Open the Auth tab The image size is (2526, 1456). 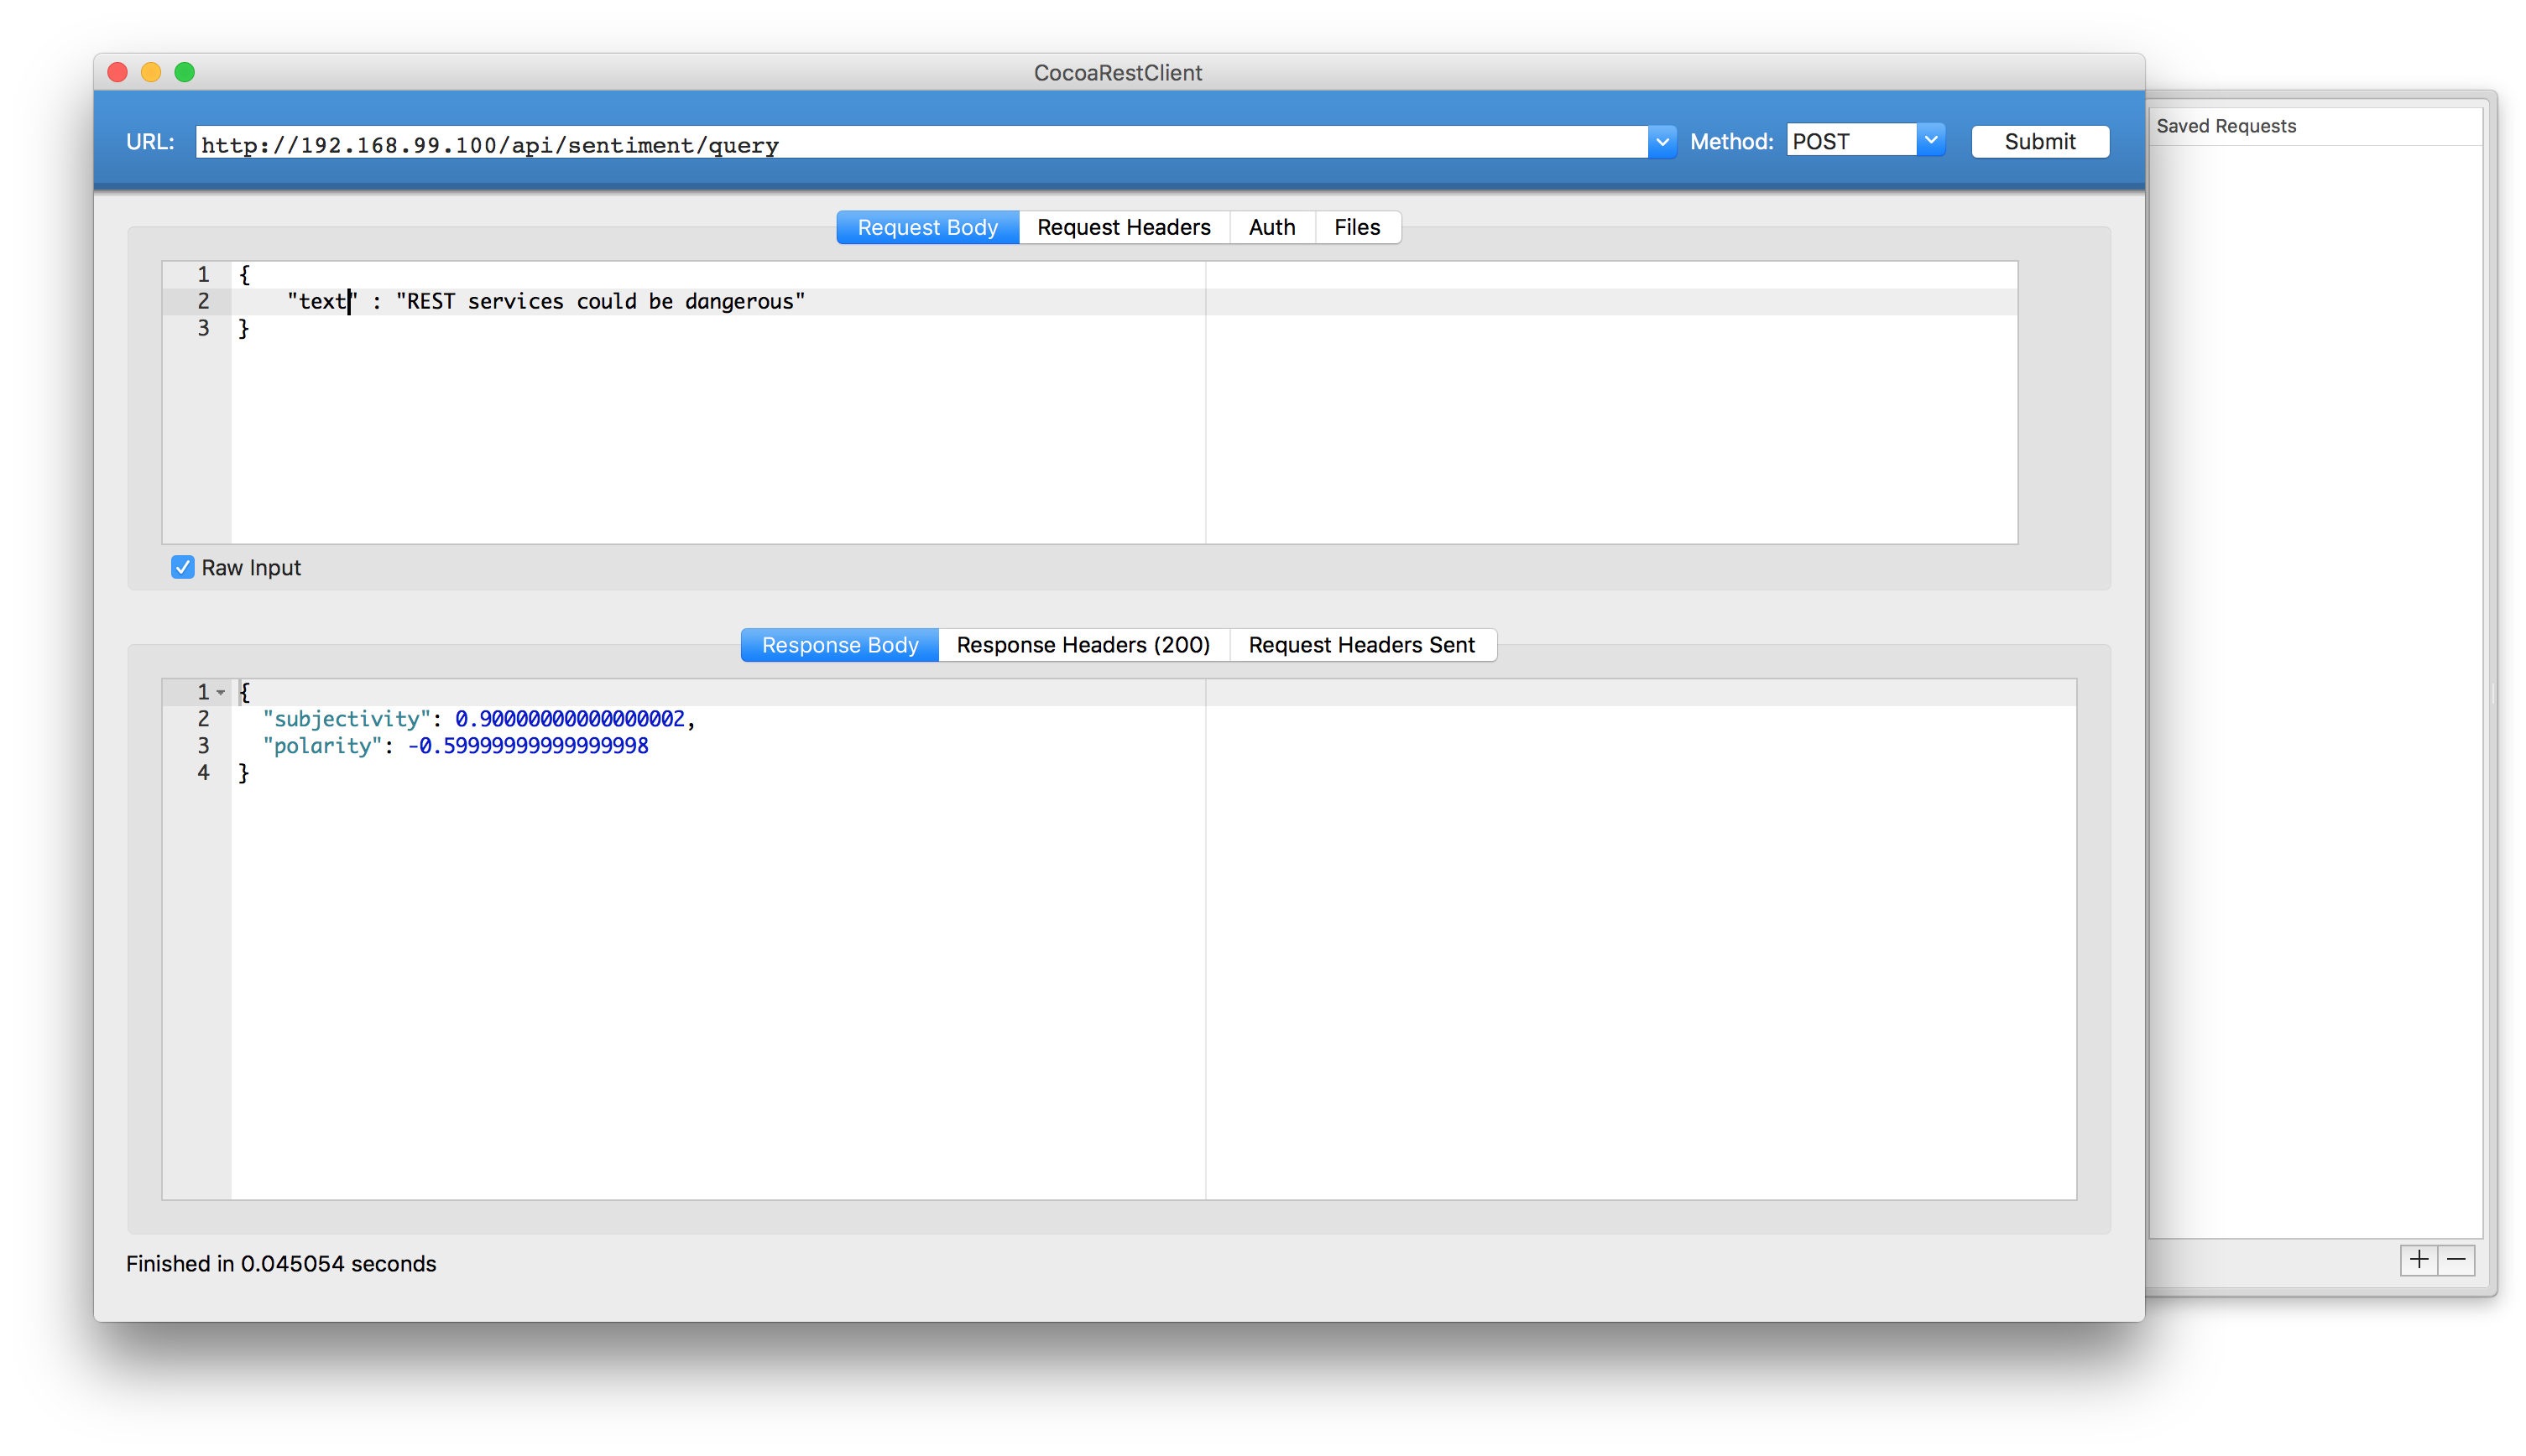(1271, 227)
